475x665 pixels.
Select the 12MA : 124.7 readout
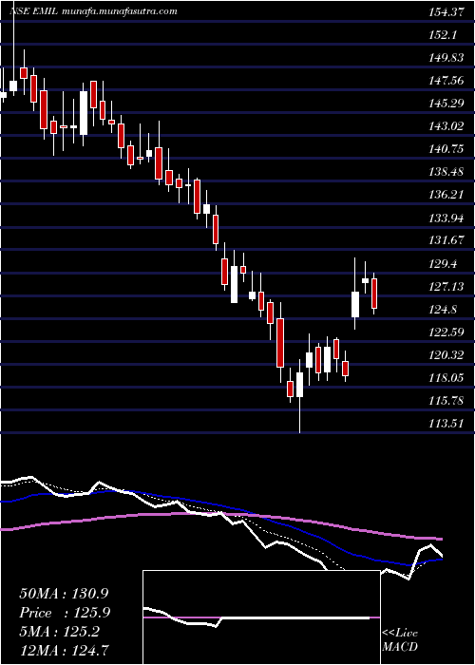[x=65, y=651]
